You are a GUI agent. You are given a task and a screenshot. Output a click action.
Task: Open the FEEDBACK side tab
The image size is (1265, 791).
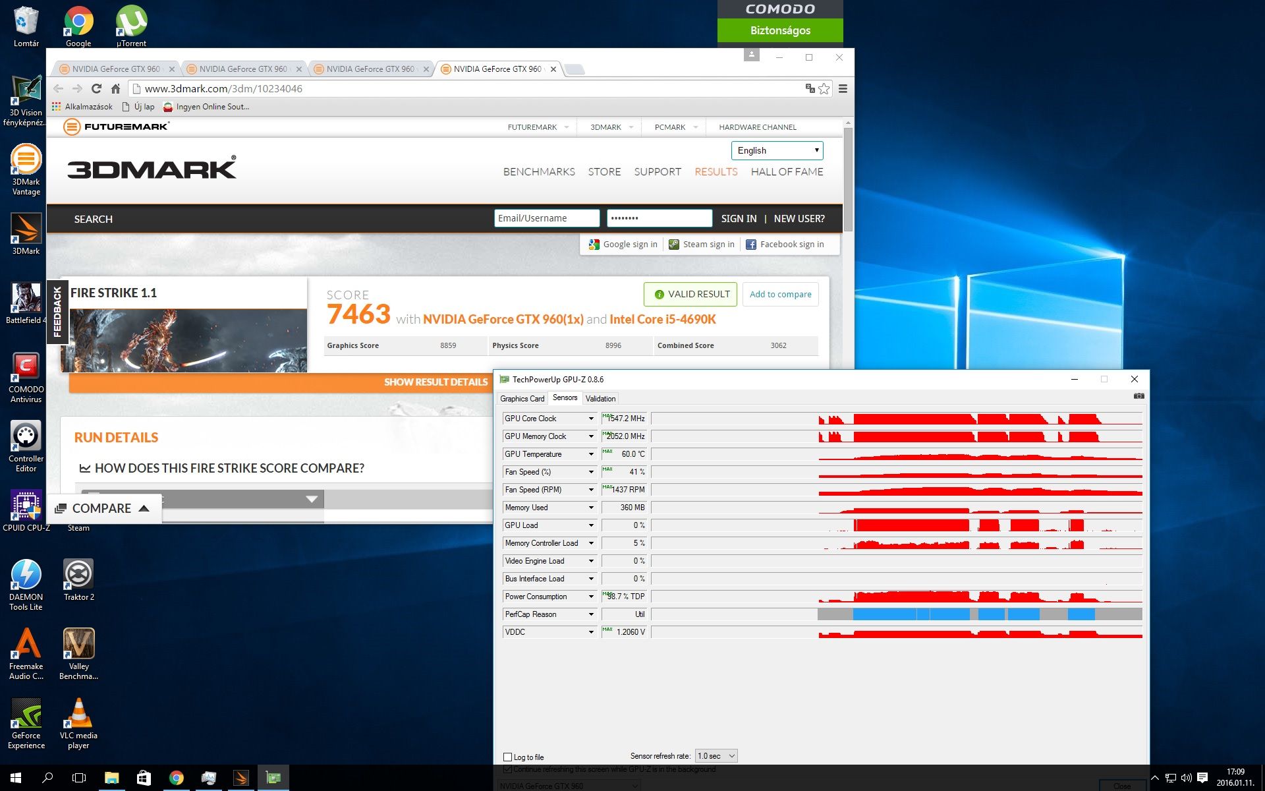click(57, 312)
